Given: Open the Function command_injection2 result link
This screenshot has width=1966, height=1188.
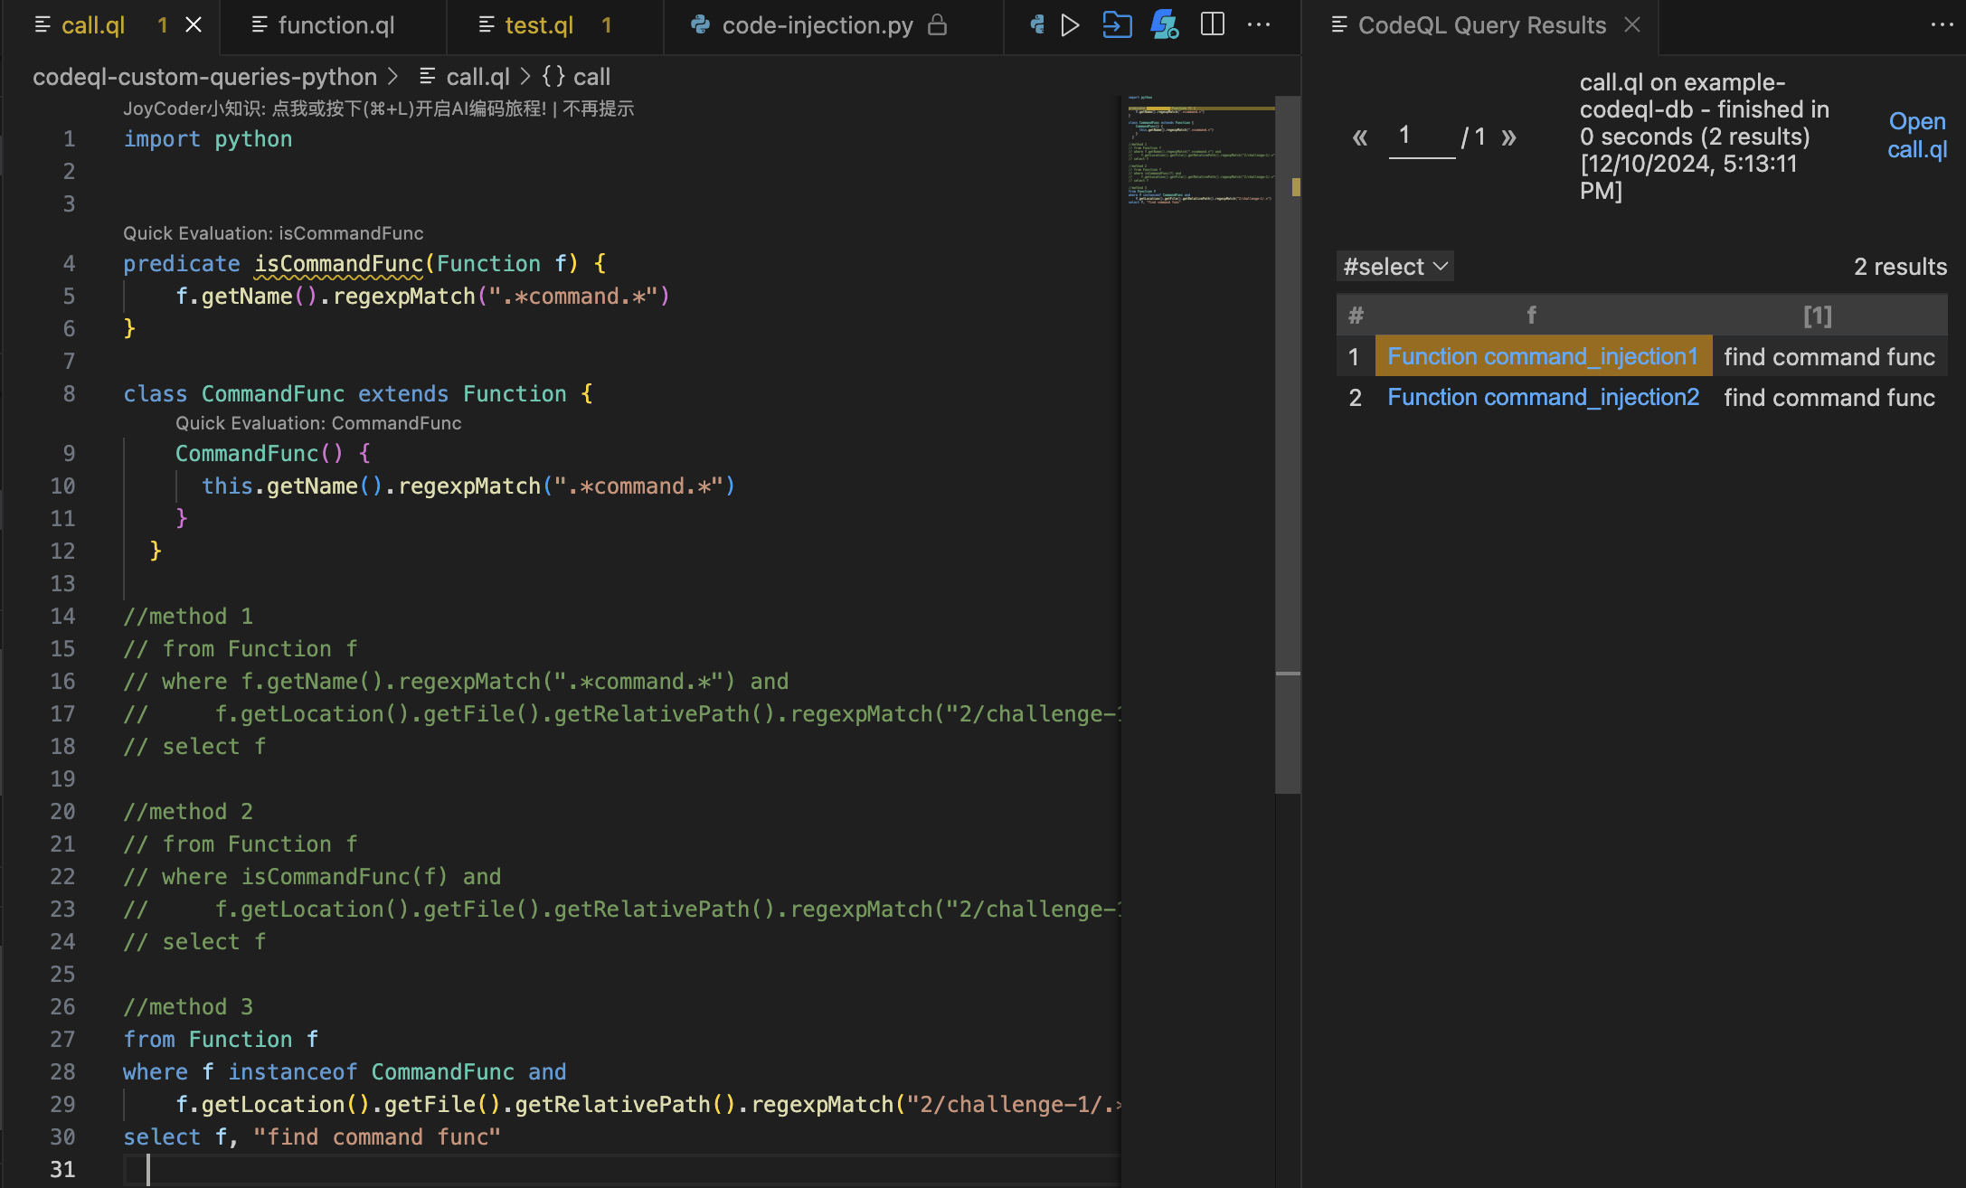Looking at the screenshot, I should [1543, 398].
